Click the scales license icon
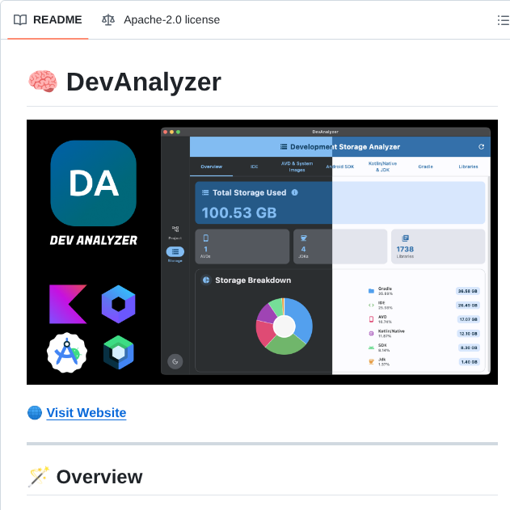This screenshot has width=510, height=510. coord(108,20)
